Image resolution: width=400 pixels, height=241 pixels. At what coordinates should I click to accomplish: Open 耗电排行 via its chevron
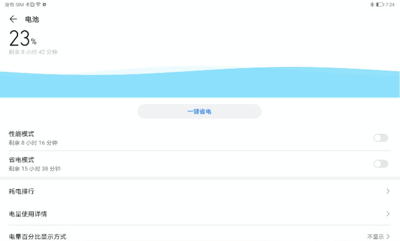[x=388, y=191]
